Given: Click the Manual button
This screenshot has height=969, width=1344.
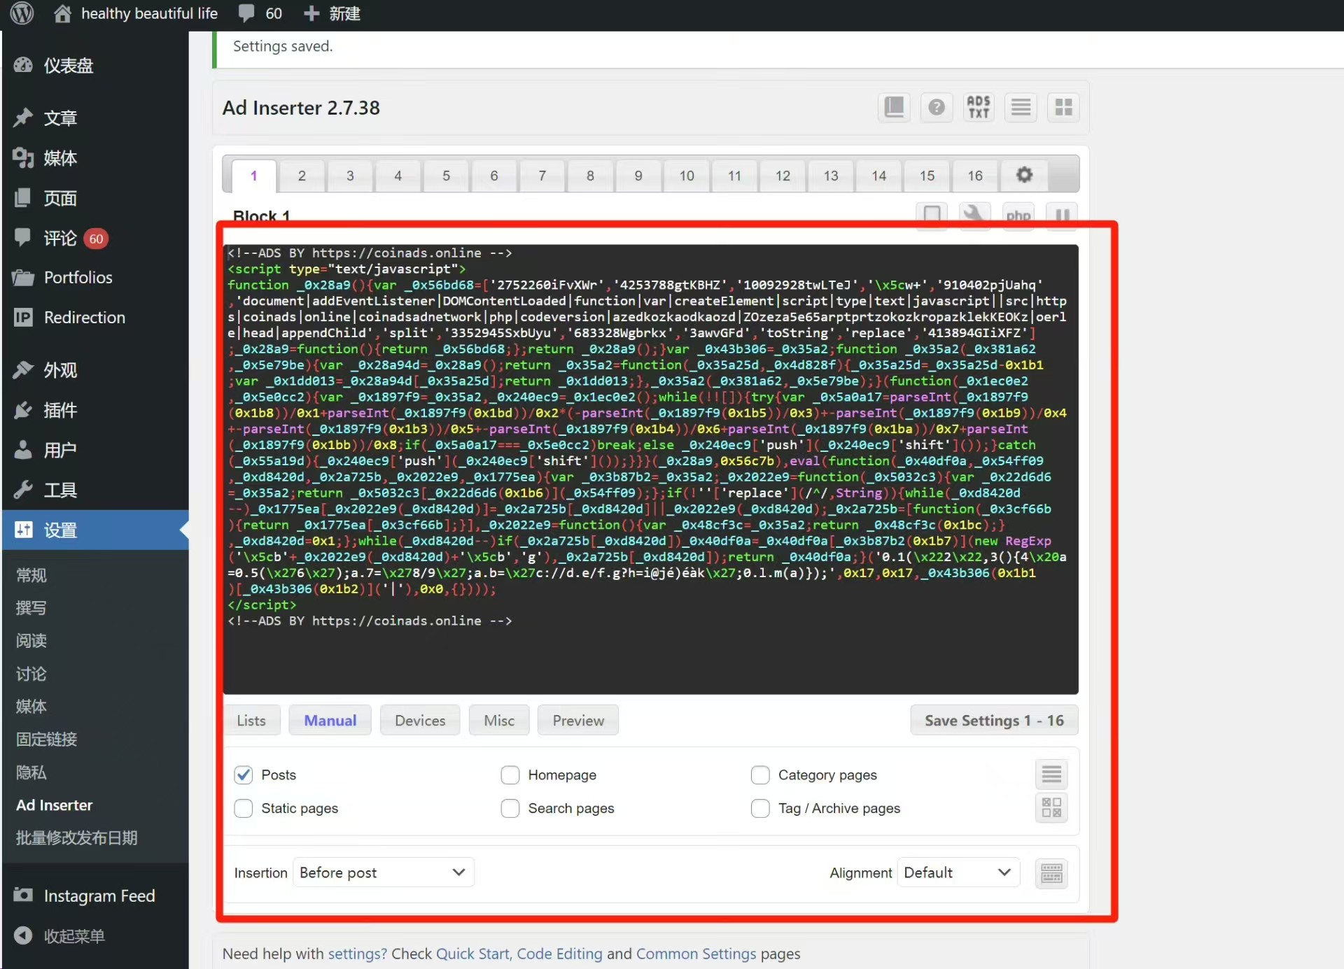Looking at the screenshot, I should tap(330, 721).
